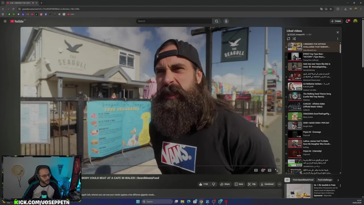364x205 pixels.
Task: Click the Create button
Action: point(336,21)
